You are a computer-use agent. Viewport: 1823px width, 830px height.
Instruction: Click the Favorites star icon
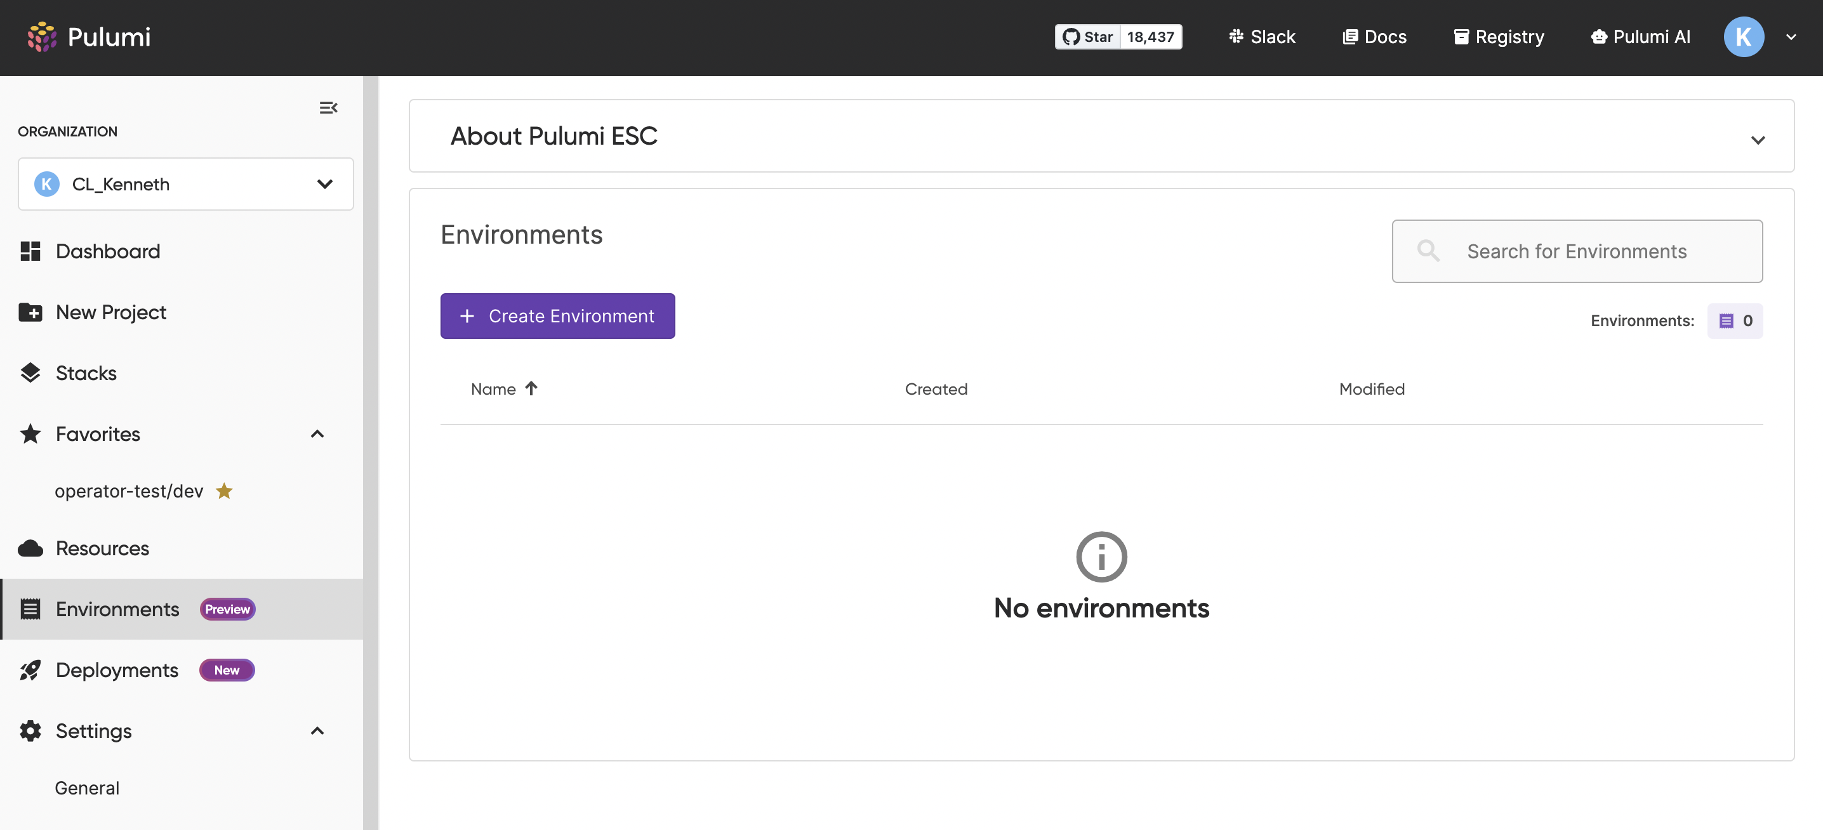coord(30,434)
